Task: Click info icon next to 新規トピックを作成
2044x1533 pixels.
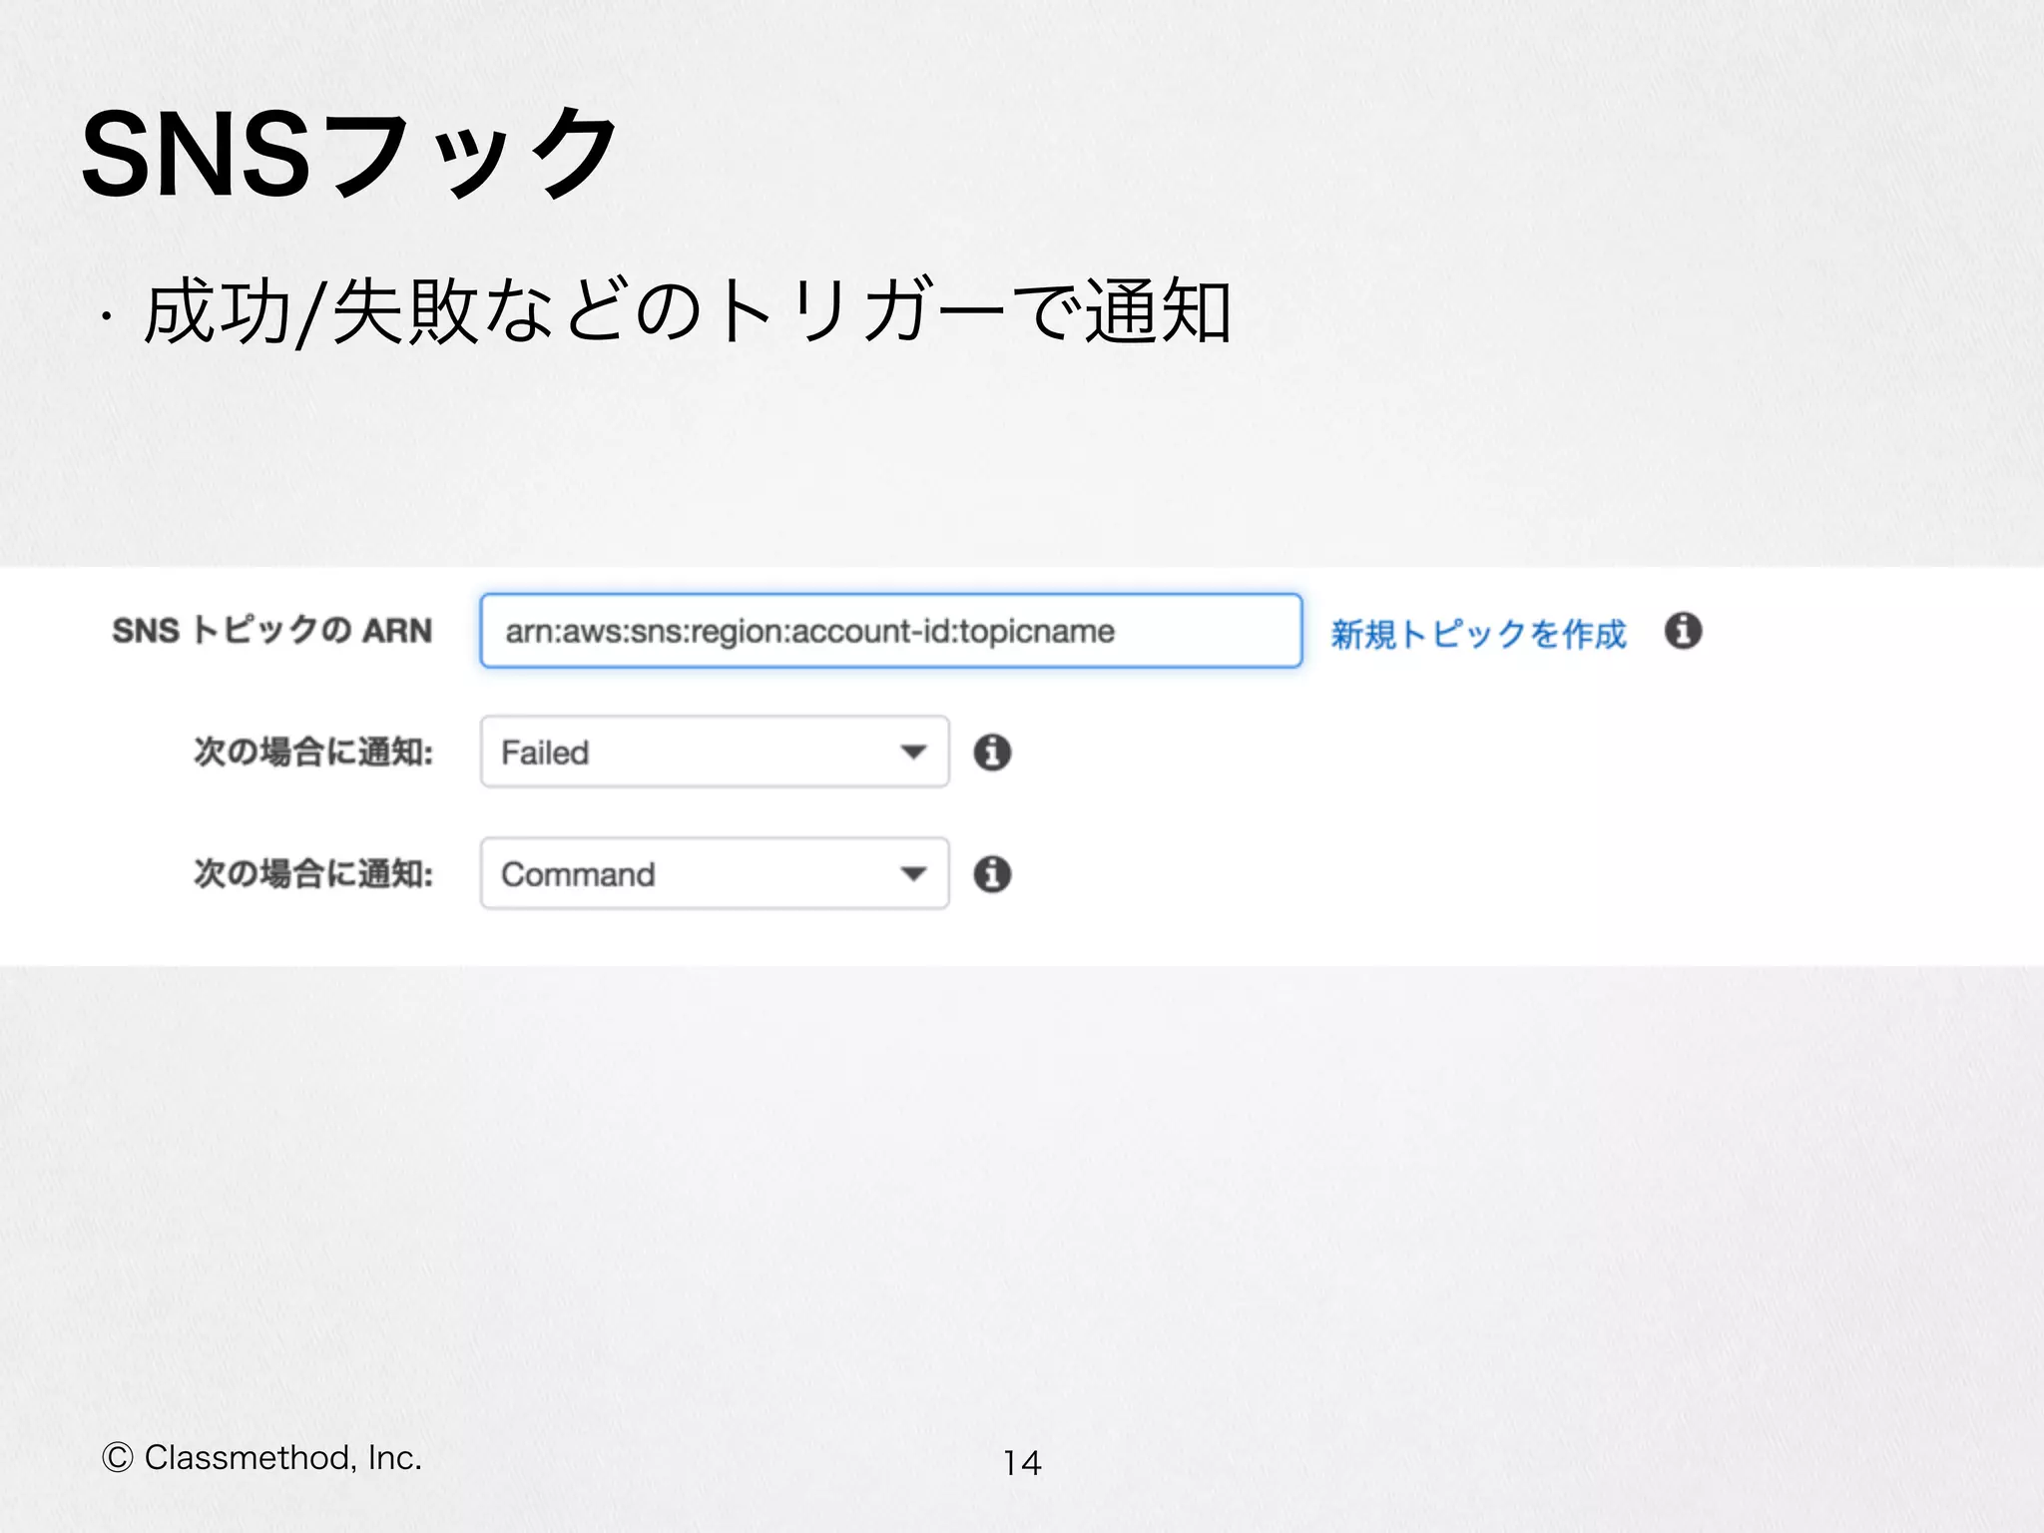Action: [1683, 631]
